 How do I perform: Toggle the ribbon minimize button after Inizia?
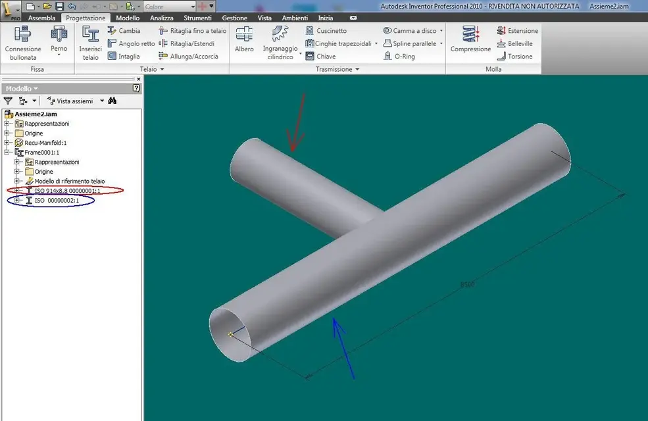(353, 18)
